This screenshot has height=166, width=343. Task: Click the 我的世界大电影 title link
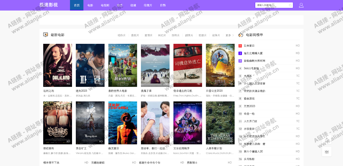point(118,91)
